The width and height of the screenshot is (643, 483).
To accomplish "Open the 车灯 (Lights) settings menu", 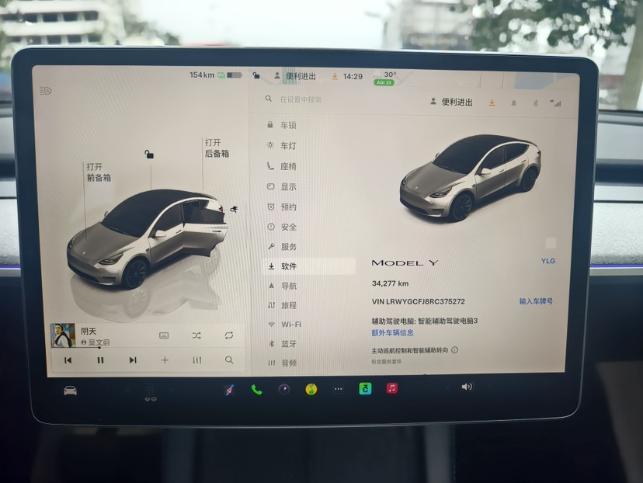I will [282, 145].
